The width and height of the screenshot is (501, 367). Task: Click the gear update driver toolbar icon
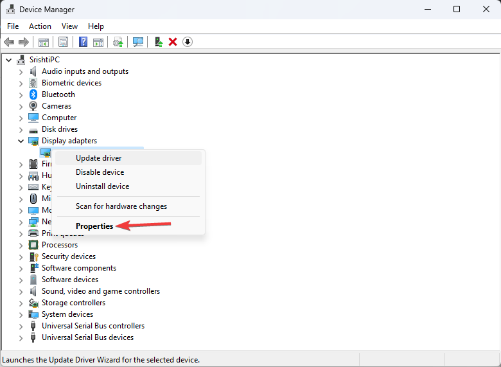coord(118,42)
